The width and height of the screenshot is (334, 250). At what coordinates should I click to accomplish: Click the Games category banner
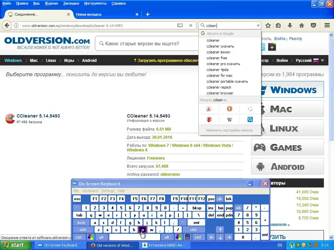(x=287, y=147)
